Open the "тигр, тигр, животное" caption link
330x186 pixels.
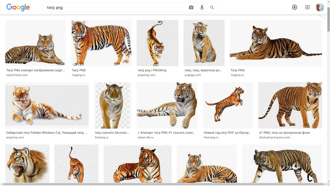203,70
